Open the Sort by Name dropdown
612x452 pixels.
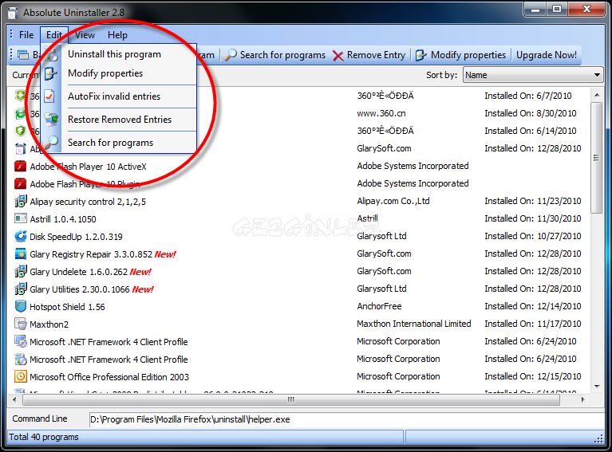click(x=533, y=75)
